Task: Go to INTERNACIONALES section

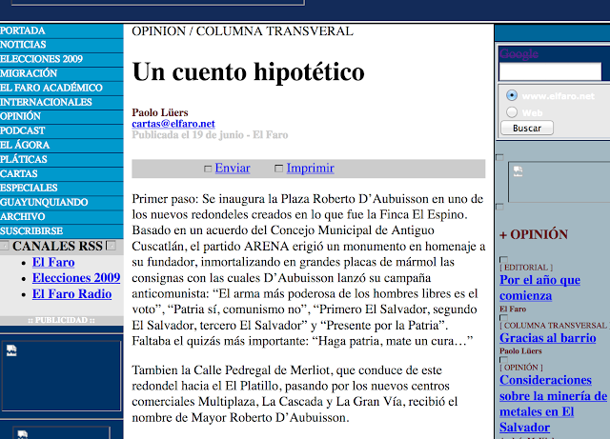Action: tap(46, 102)
